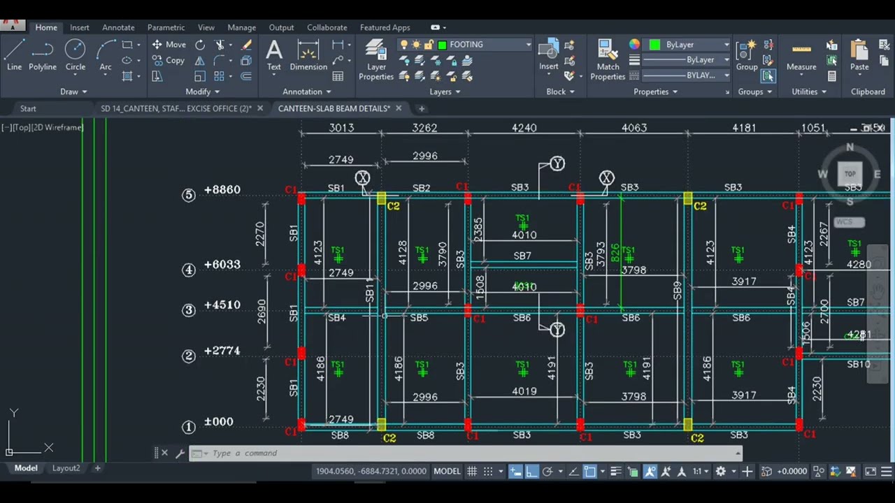Toggle object snap in status bar
Image resolution: width=895 pixels, height=503 pixels.
pyautogui.click(x=589, y=472)
